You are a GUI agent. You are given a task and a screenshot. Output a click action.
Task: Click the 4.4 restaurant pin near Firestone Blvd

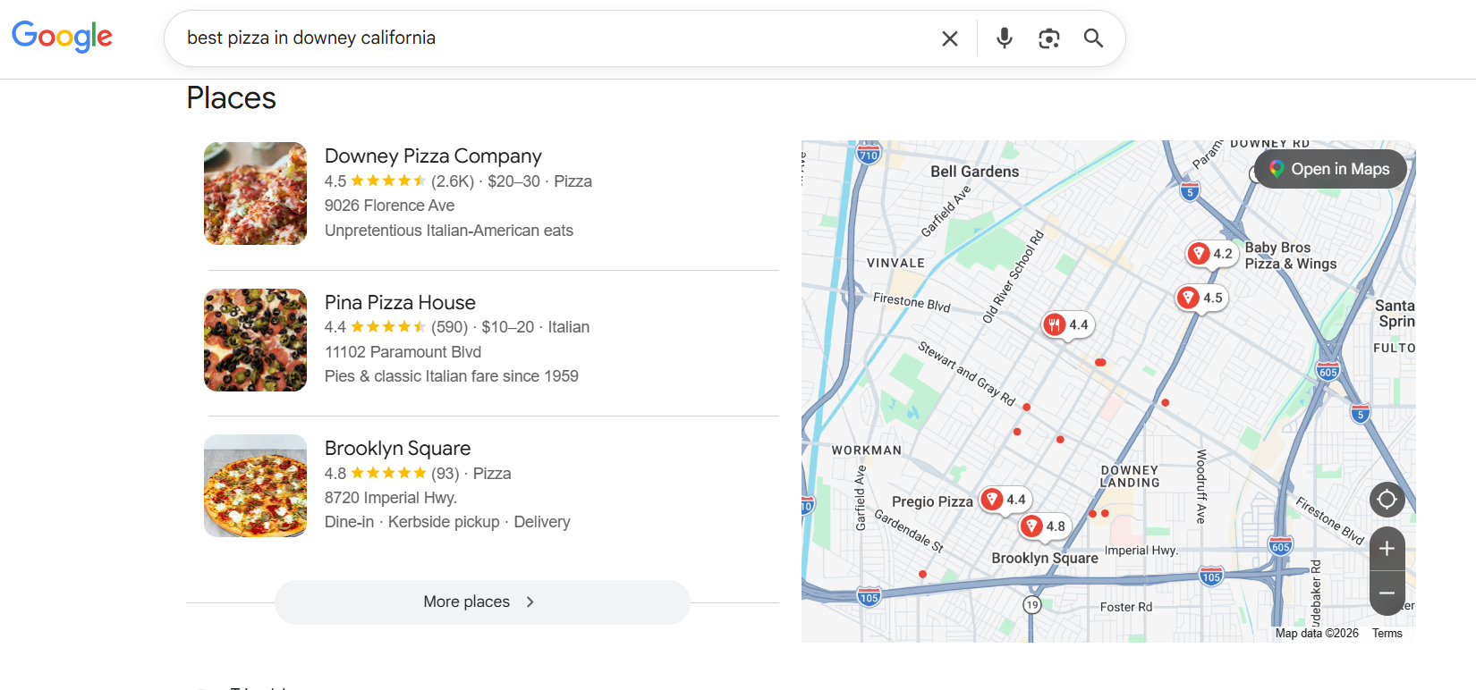coord(1066,325)
